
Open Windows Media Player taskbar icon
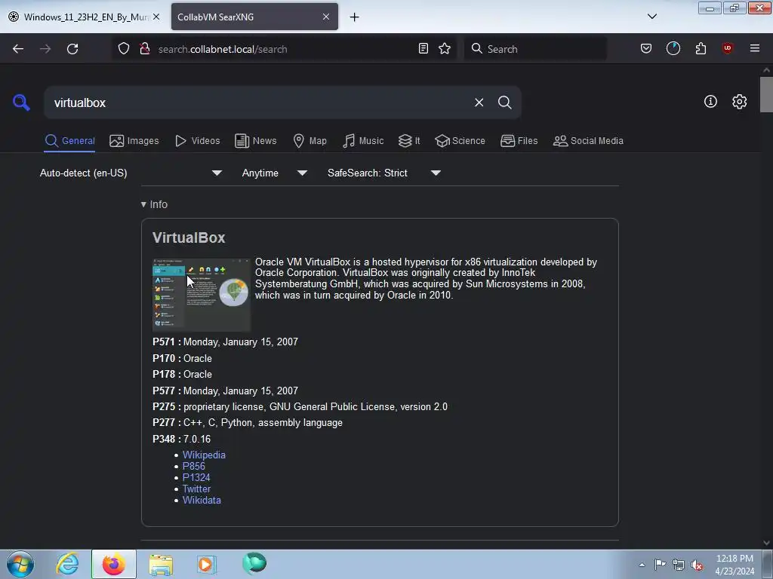[207, 564]
